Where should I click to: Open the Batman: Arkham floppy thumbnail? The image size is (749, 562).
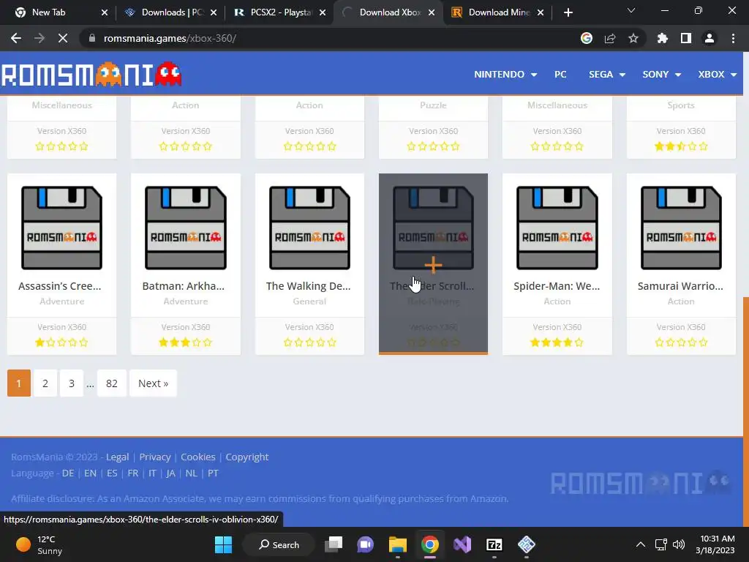tap(185, 228)
